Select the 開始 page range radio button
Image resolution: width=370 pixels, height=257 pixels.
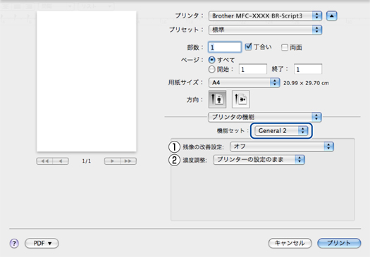coord(212,69)
